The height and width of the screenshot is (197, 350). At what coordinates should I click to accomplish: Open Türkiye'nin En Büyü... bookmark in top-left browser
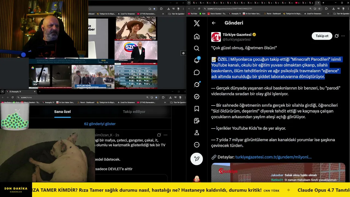coord(106,14)
